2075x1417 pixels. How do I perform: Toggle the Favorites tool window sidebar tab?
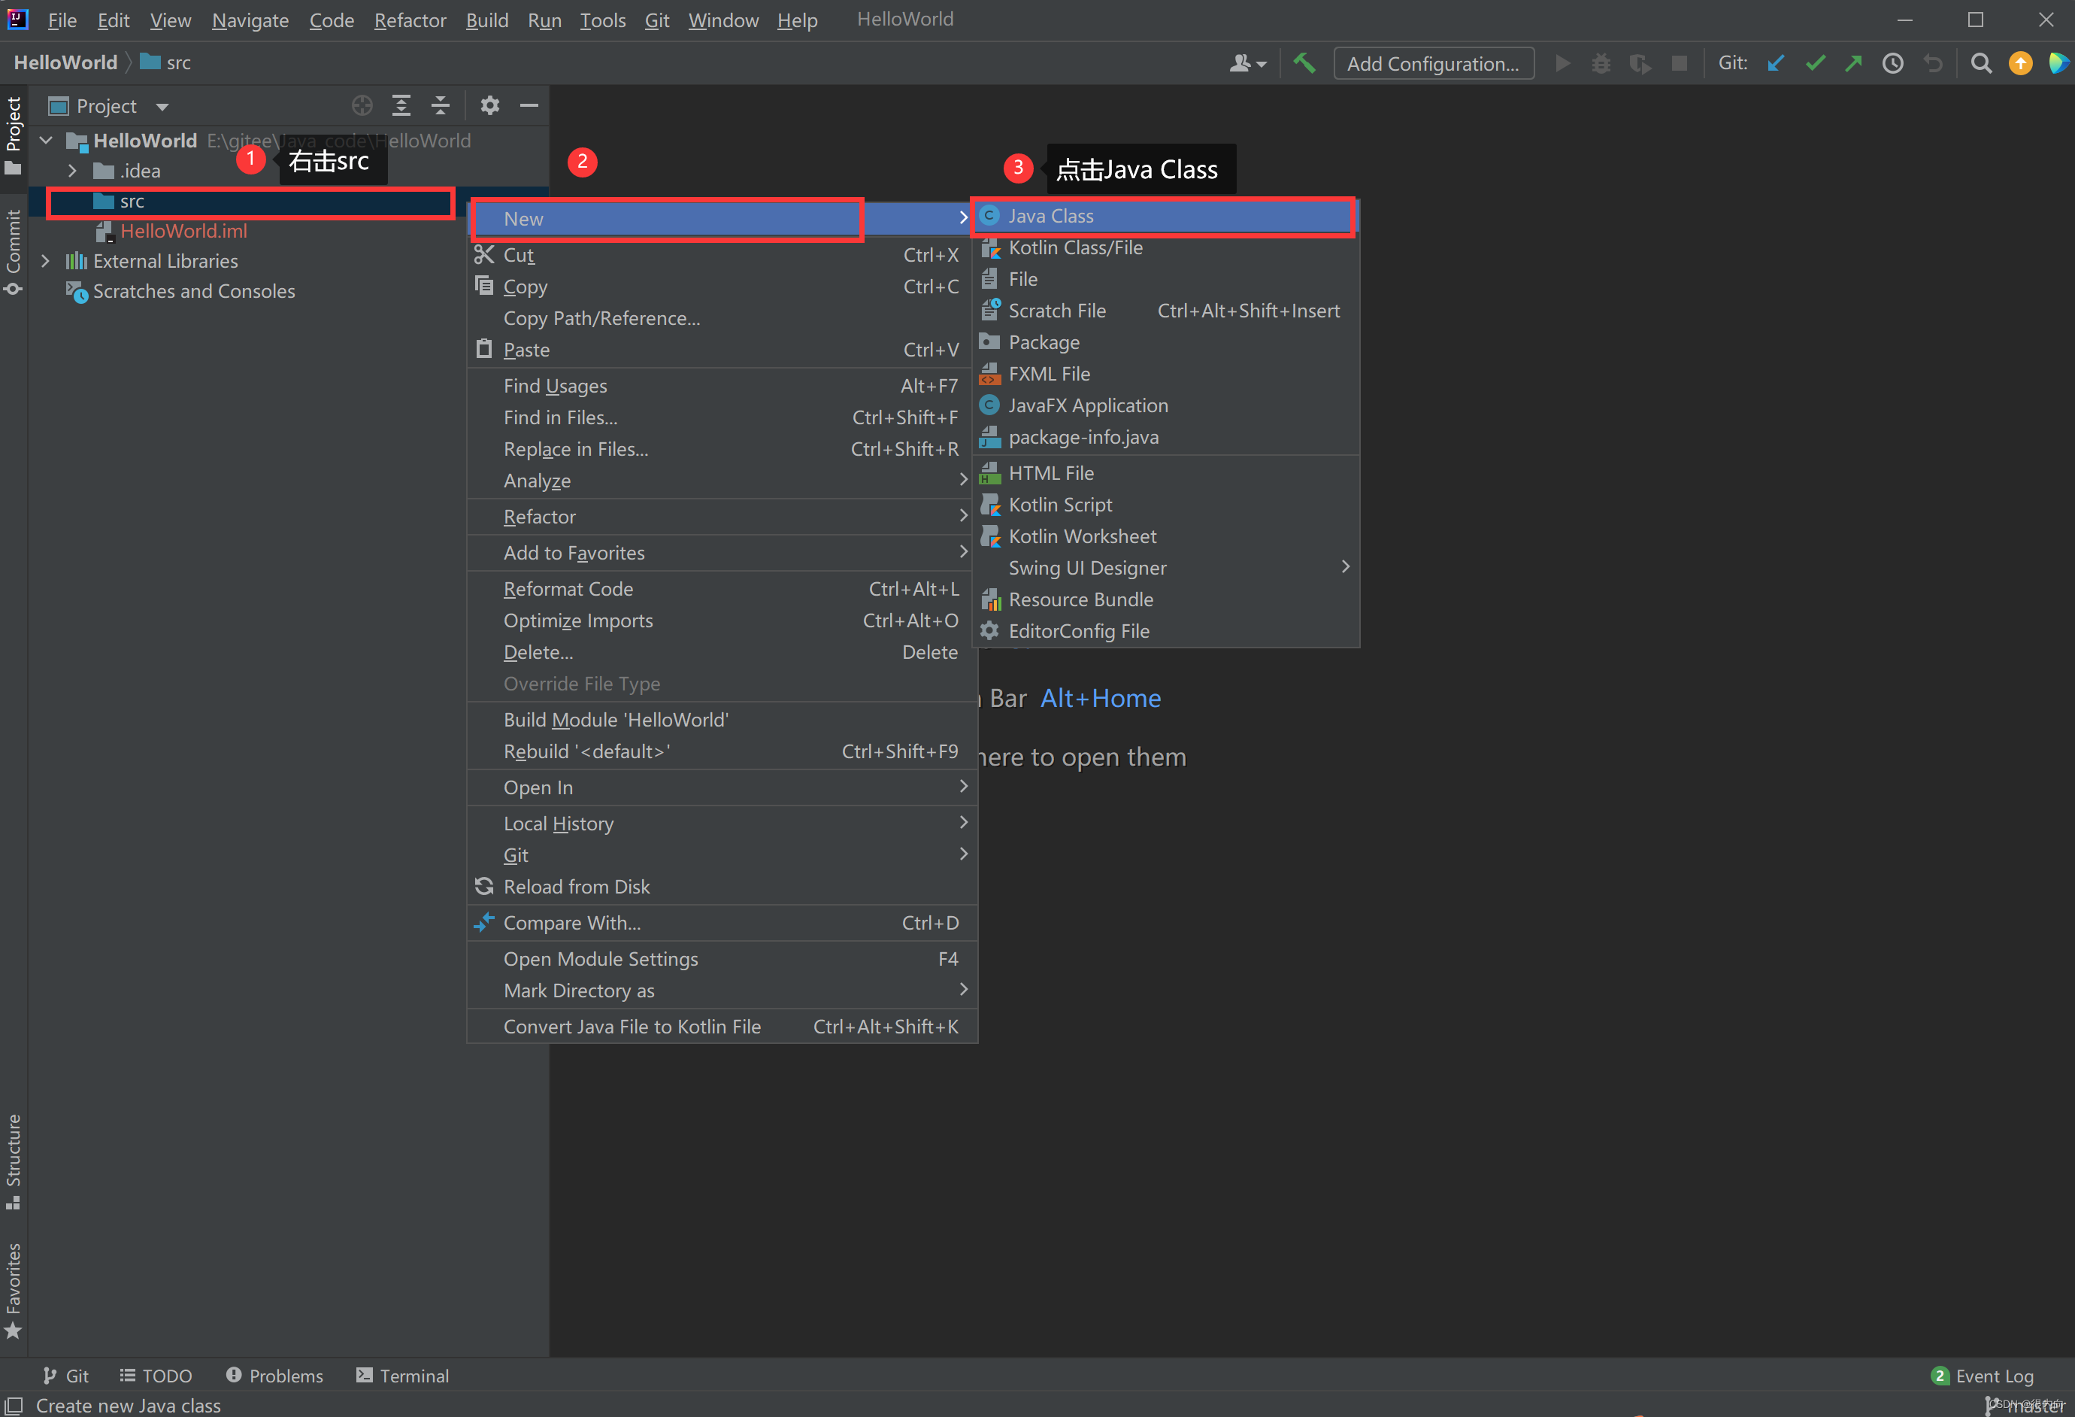click(14, 1290)
